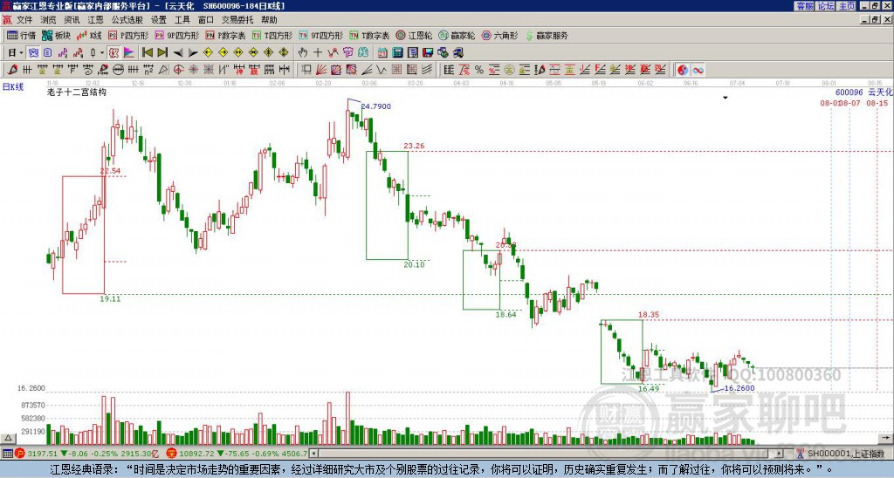Click the 10892.72 index value in status bar

click(198, 454)
